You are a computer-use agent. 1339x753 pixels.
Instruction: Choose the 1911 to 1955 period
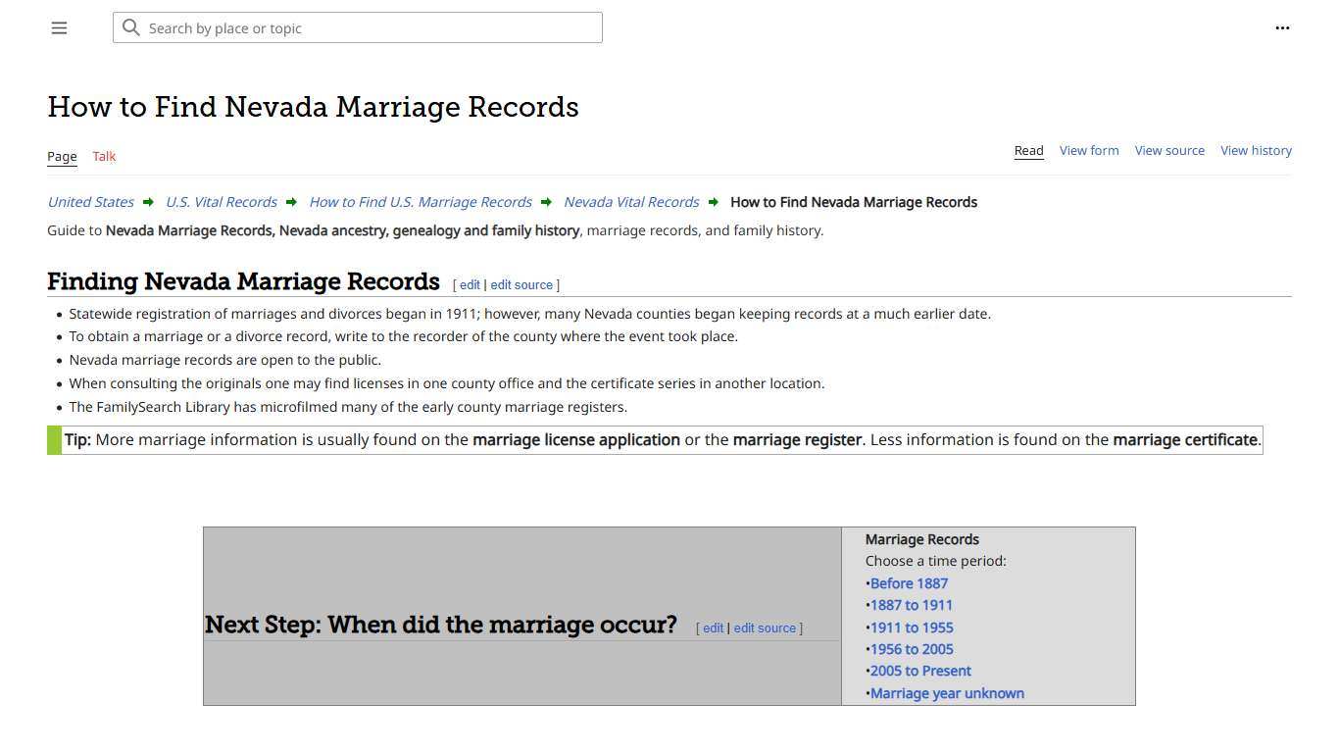(x=912, y=627)
